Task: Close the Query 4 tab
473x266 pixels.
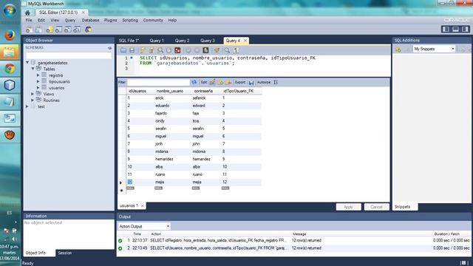Action: point(245,41)
